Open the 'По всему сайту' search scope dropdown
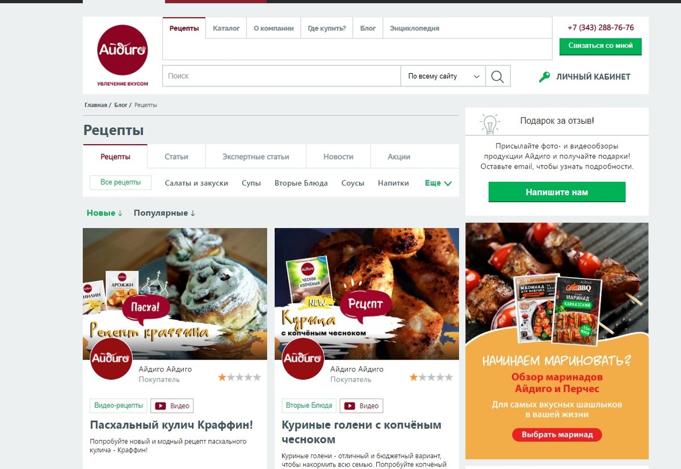Viewport: 681px width, 469px height. click(x=443, y=76)
